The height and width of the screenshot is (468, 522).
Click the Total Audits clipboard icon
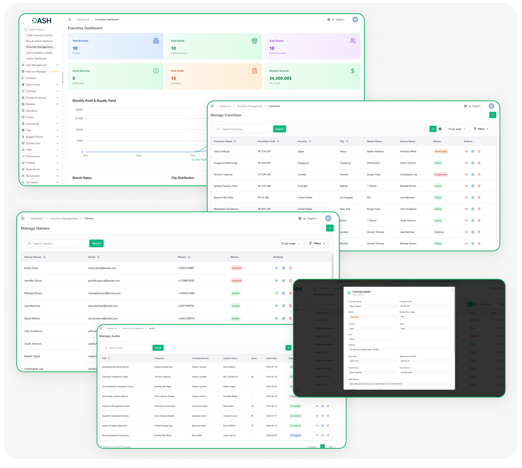tap(254, 71)
